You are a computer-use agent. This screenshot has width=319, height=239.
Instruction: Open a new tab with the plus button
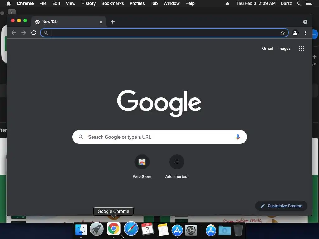pos(113,22)
